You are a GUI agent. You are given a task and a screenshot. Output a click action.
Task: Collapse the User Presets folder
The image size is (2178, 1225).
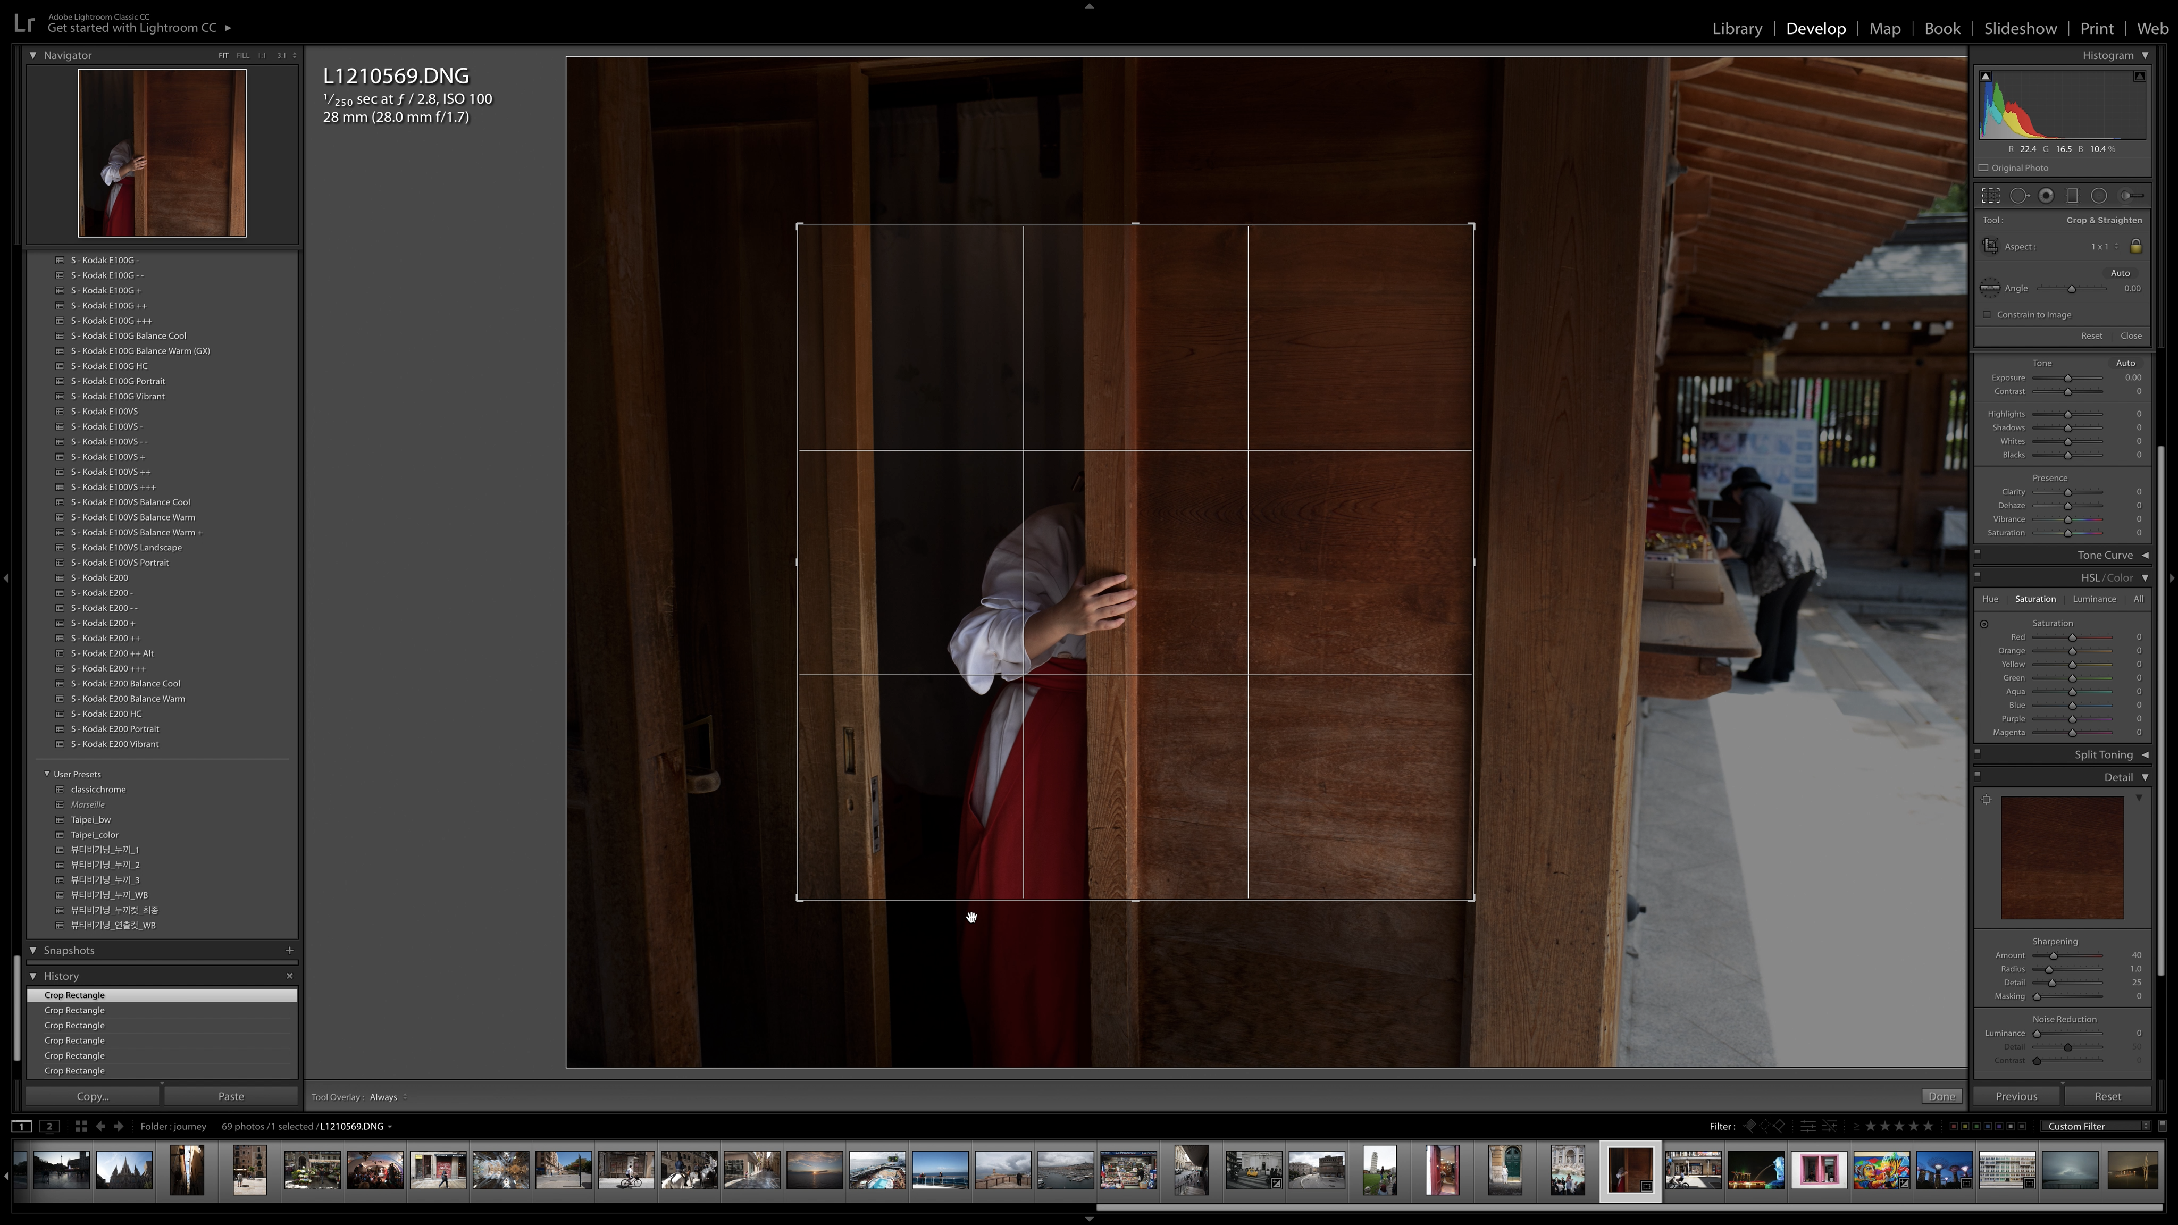[47, 774]
